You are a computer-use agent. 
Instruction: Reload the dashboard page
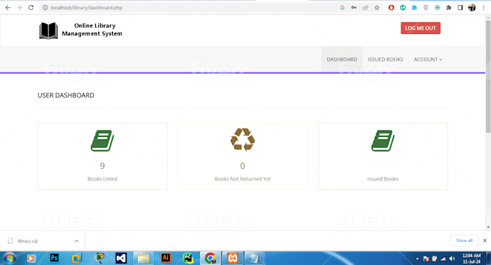[30, 7]
